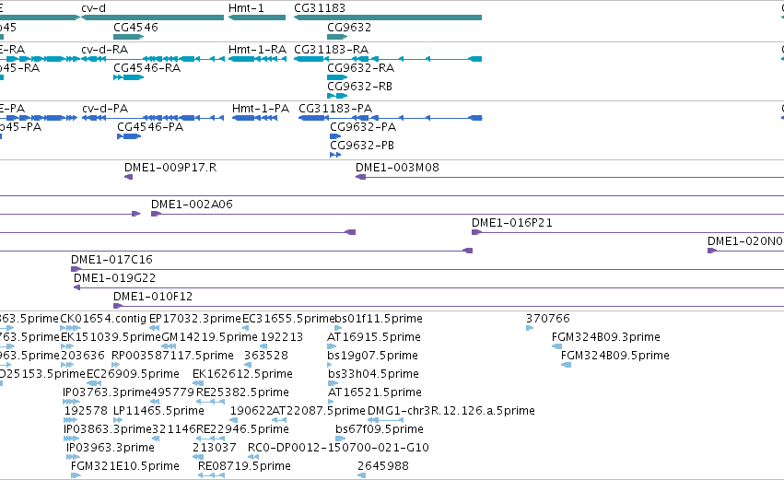The image size is (784, 480).
Task: Click the DME1-002A06 clone arrow
Action: click(156, 214)
